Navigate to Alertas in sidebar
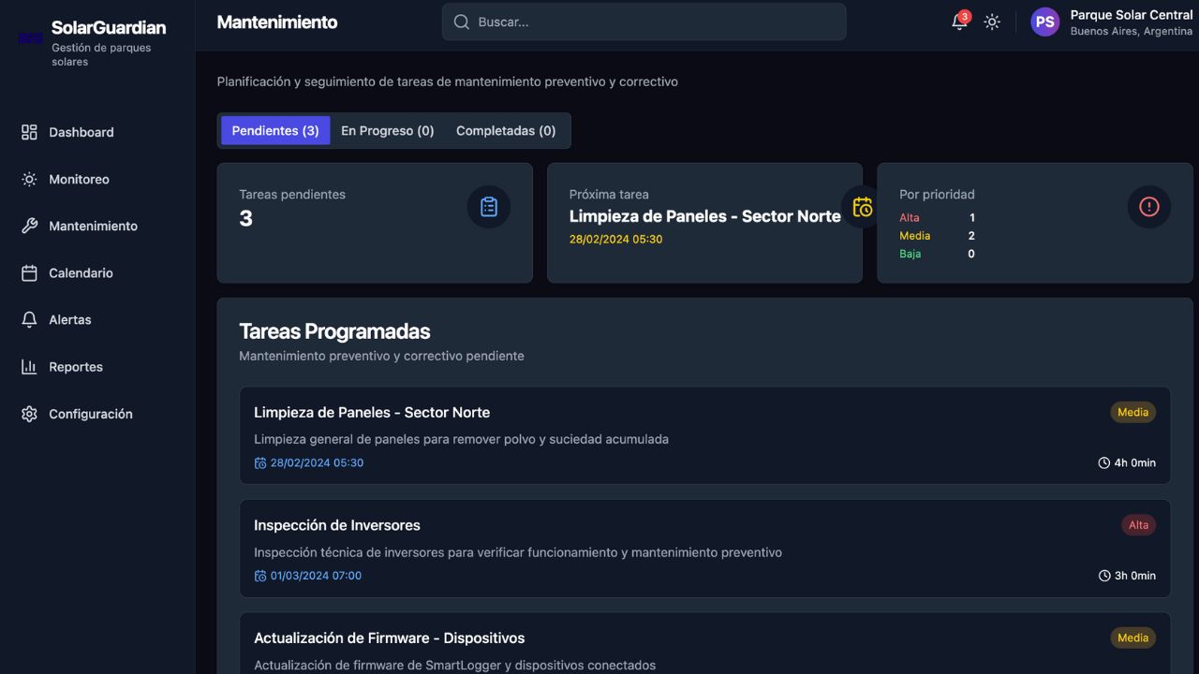 [x=97, y=319]
